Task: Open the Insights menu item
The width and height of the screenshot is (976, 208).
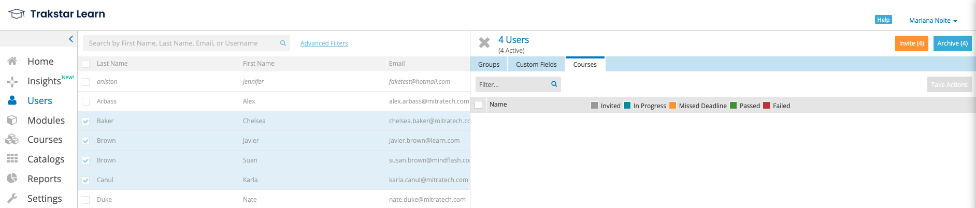Action: pyautogui.click(x=44, y=81)
